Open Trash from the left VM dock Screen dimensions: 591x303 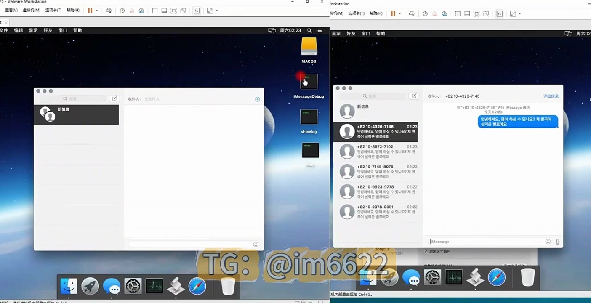point(228,286)
